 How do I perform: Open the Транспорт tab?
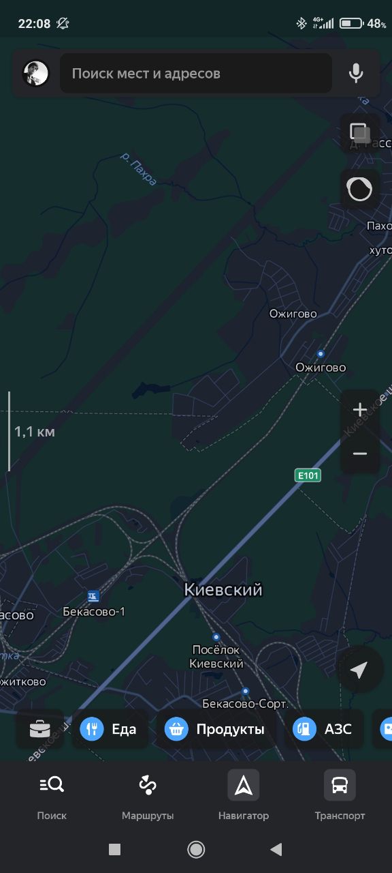340,795
